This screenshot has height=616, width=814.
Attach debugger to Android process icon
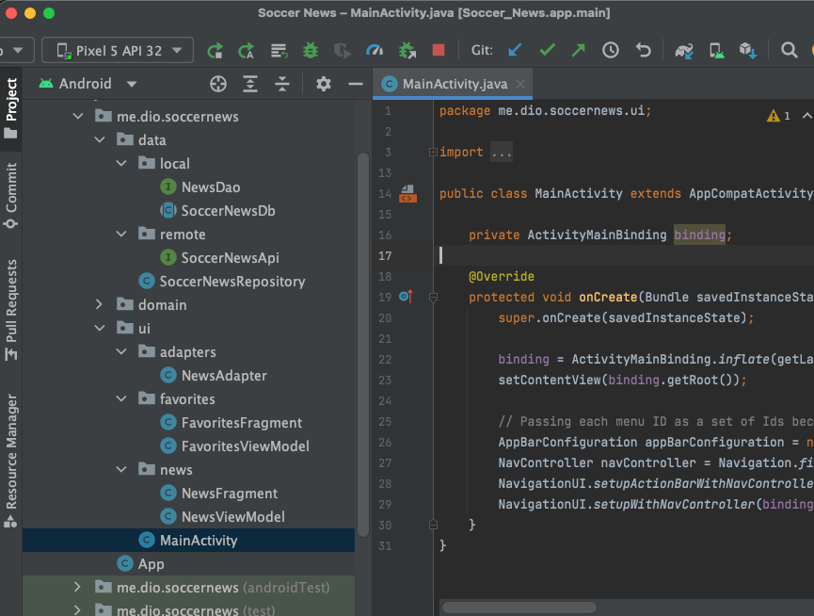pyautogui.click(x=407, y=51)
